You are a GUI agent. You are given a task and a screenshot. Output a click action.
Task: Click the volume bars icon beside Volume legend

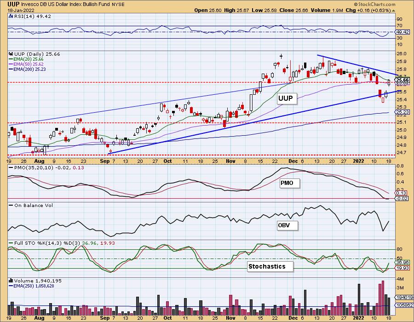coord(11,281)
